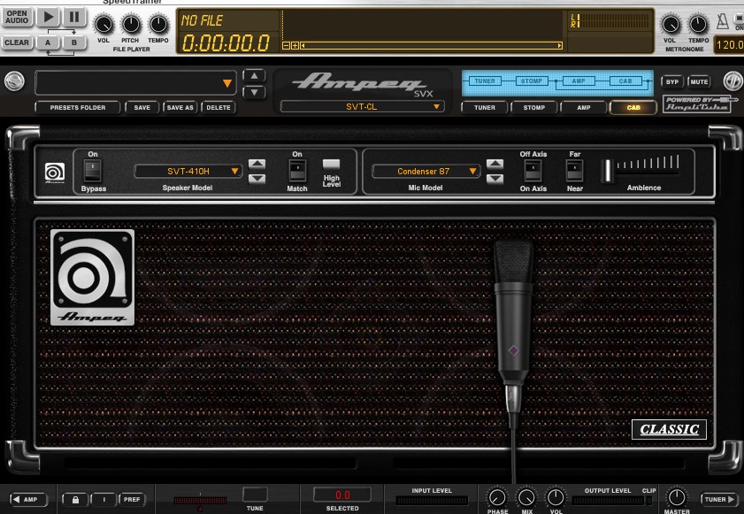This screenshot has width=744, height=514.
Task: Switch to the AMP tab
Action: (584, 108)
